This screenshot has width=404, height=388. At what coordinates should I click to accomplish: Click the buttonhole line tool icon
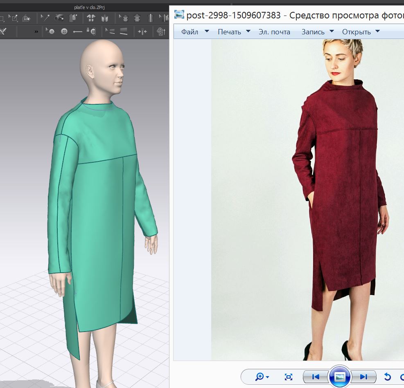[x=77, y=31]
